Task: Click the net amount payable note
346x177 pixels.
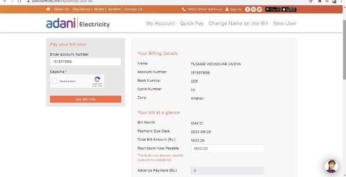Action: (160, 158)
